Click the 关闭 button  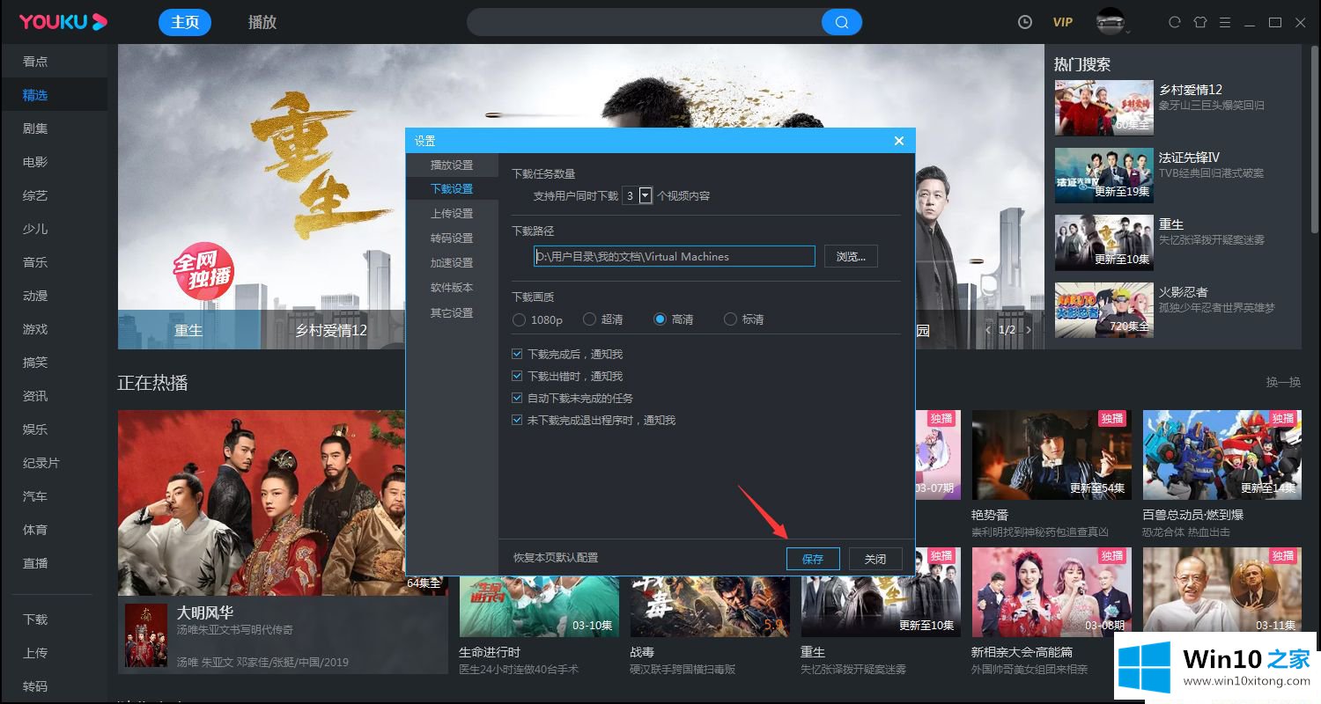pyautogui.click(x=875, y=559)
